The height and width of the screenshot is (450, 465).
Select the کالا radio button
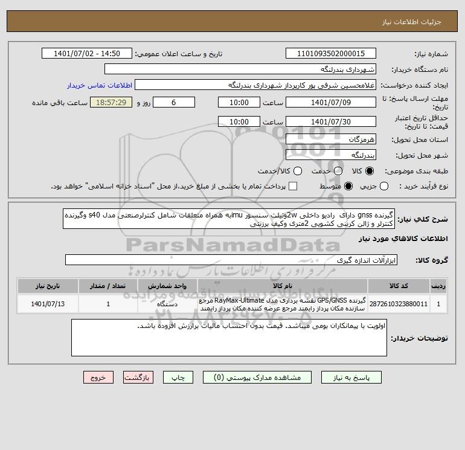click(x=370, y=171)
